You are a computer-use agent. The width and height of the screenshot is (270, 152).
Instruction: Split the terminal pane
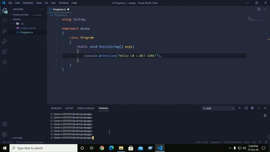click(x=246, y=108)
